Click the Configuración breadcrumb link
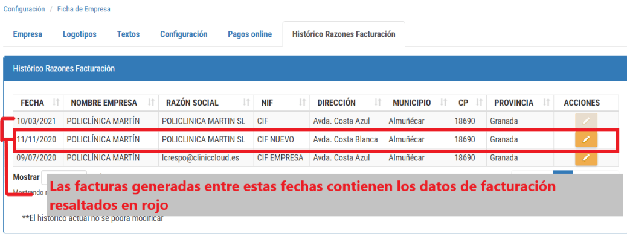Viewport: 627px width, 234px height. click(24, 9)
